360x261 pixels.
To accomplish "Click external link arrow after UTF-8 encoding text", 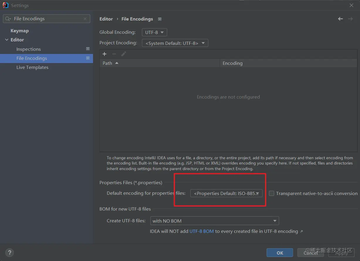I will (x=301, y=231).
